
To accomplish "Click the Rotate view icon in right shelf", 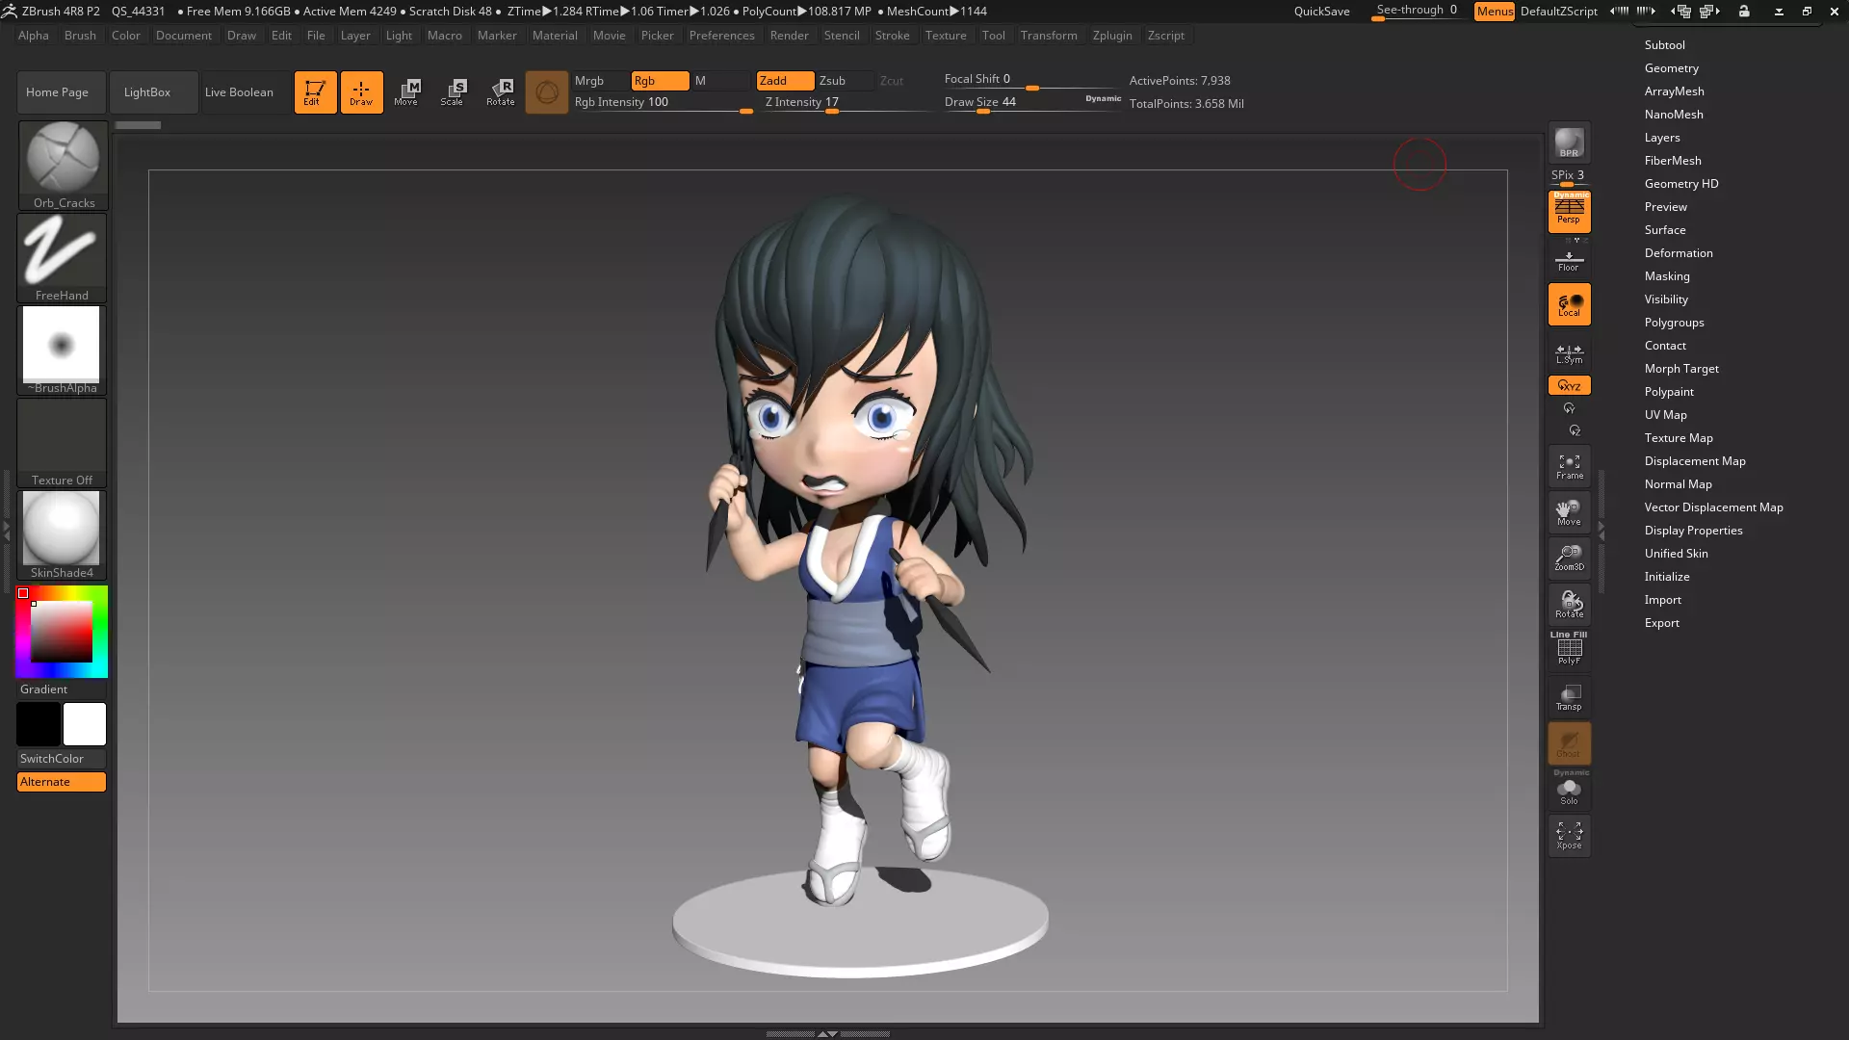I will (x=1569, y=605).
